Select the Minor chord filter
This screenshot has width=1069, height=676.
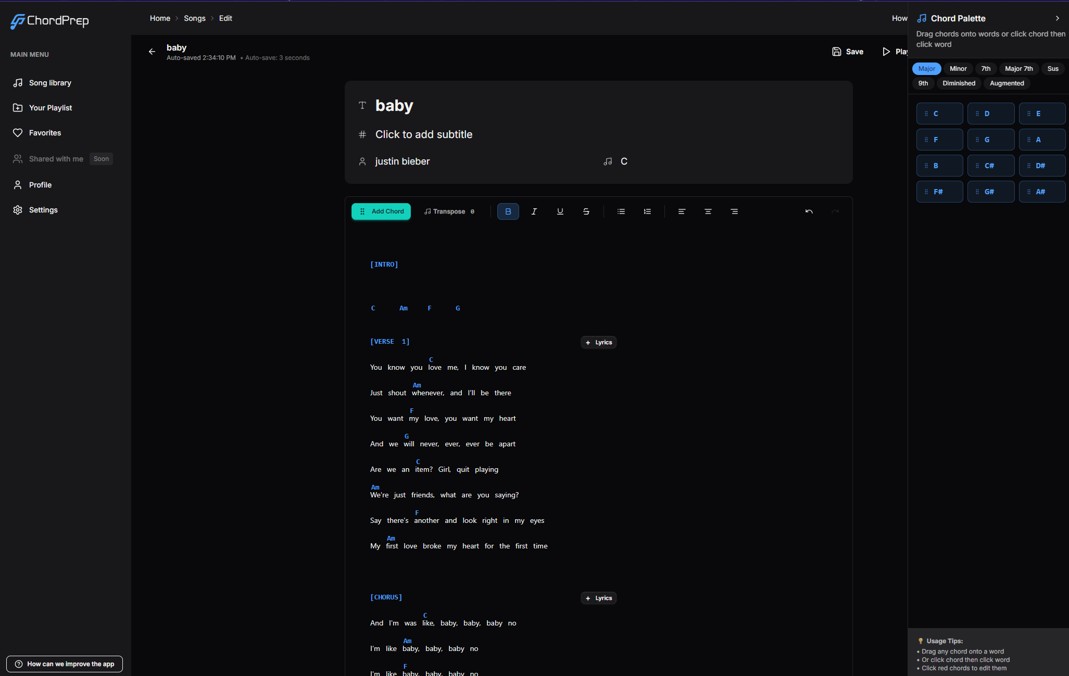click(x=958, y=69)
